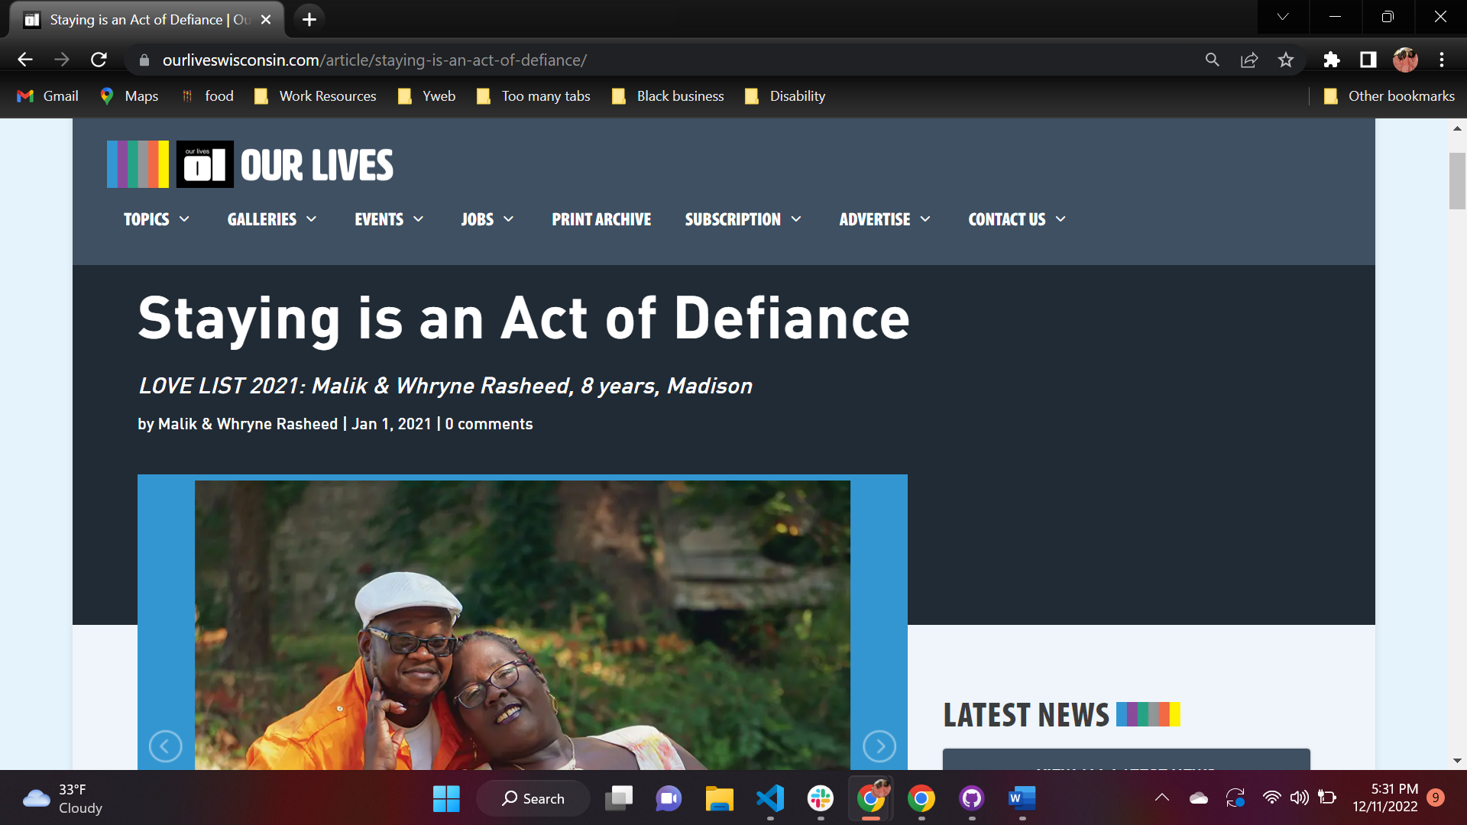Launch Slack from the taskbar
1467x825 pixels.
click(x=821, y=798)
